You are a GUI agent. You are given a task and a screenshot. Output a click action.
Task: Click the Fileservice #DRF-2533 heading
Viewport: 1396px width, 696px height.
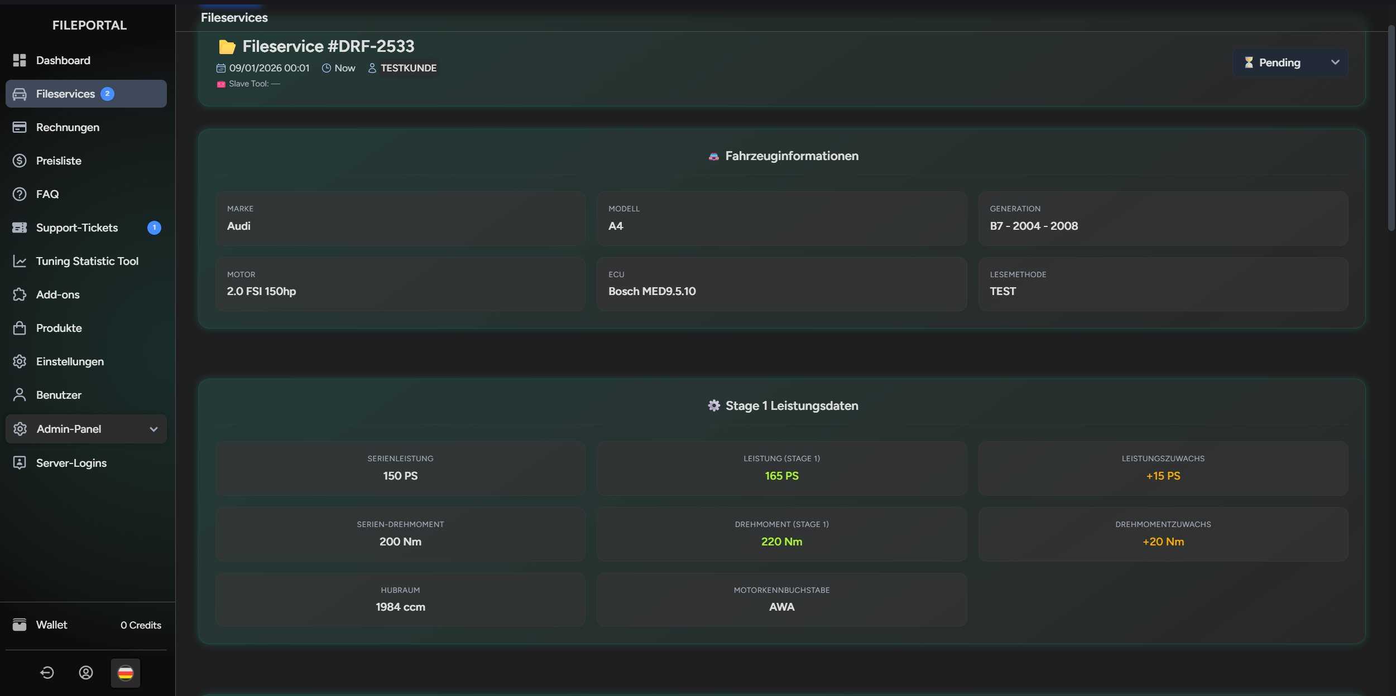[x=328, y=46]
